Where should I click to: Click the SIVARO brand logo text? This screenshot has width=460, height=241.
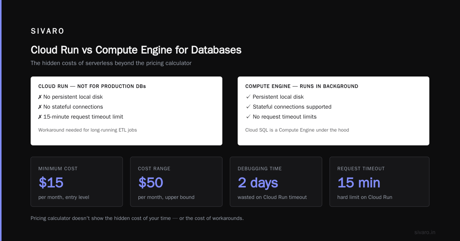[48, 31]
